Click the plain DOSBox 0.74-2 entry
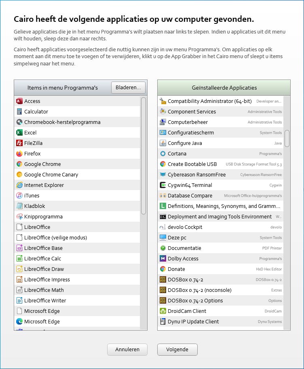This screenshot has height=369, width=304. (x=220, y=279)
